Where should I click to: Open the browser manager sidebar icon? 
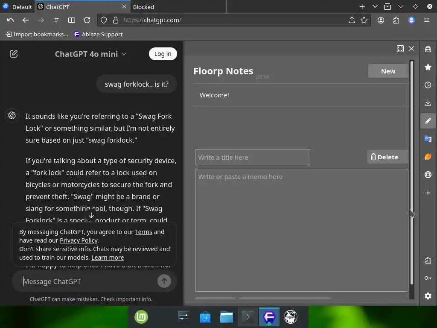click(x=428, y=50)
